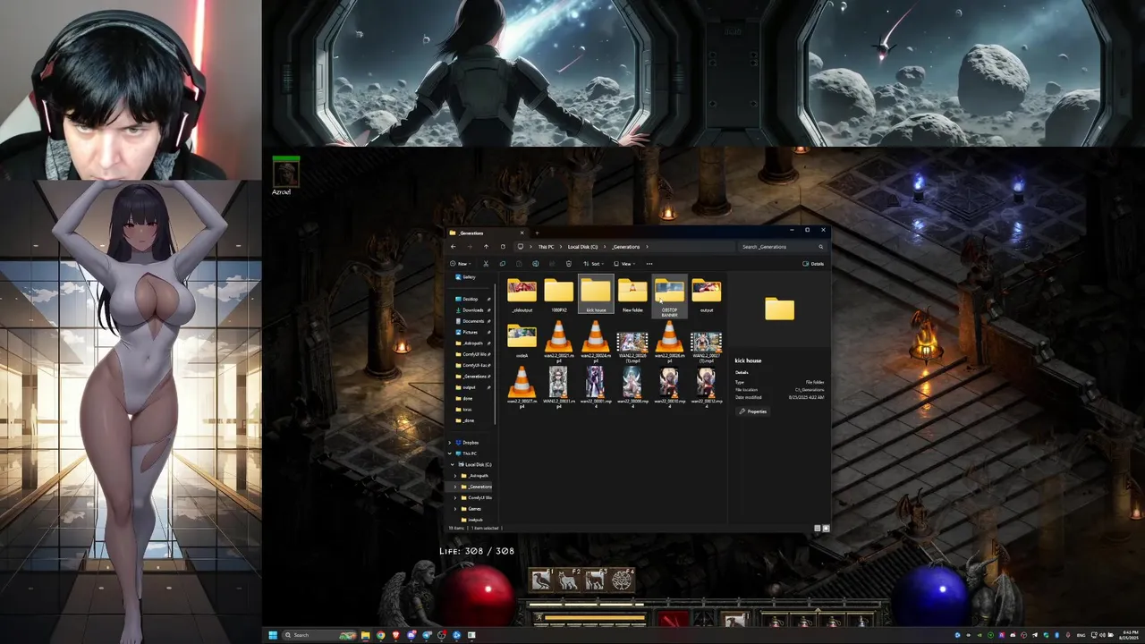The width and height of the screenshot is (1145, 644).
Task: Expand the Dropbox tree node
Action: tap(450, 442)
